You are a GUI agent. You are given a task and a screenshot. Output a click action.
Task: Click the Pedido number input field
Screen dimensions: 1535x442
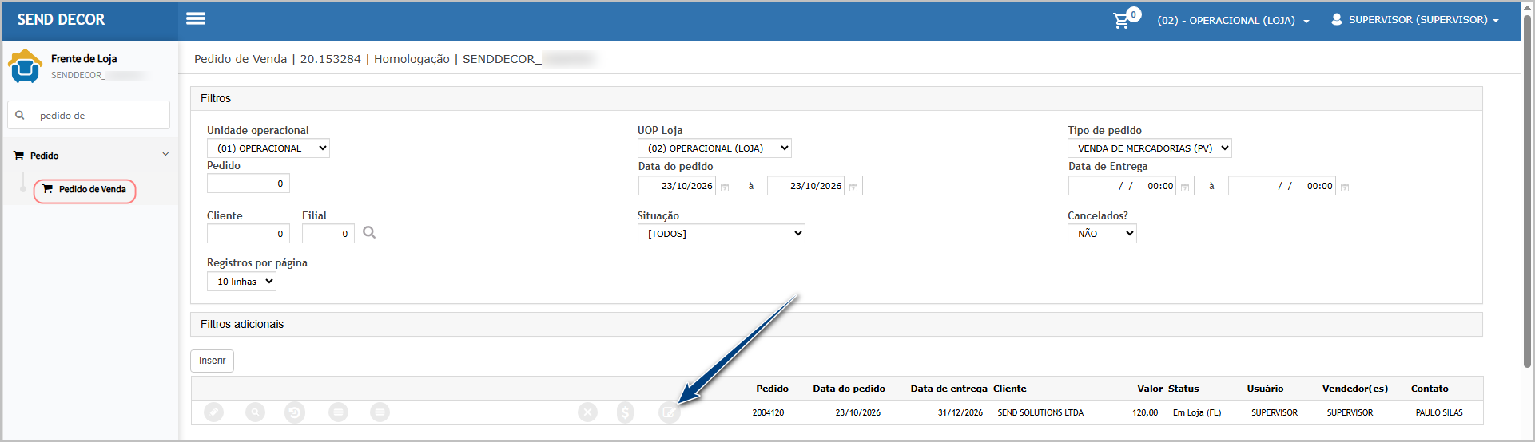coord(249,184)
